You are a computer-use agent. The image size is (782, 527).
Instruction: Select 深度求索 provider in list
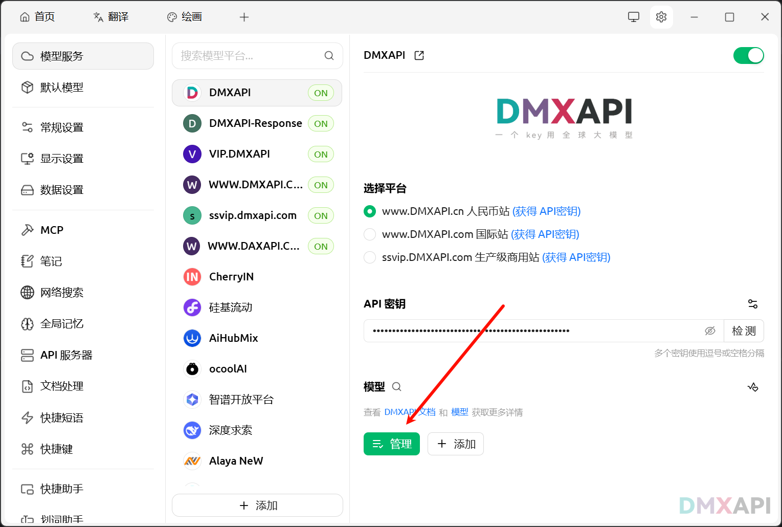click(x=231, y=430)
